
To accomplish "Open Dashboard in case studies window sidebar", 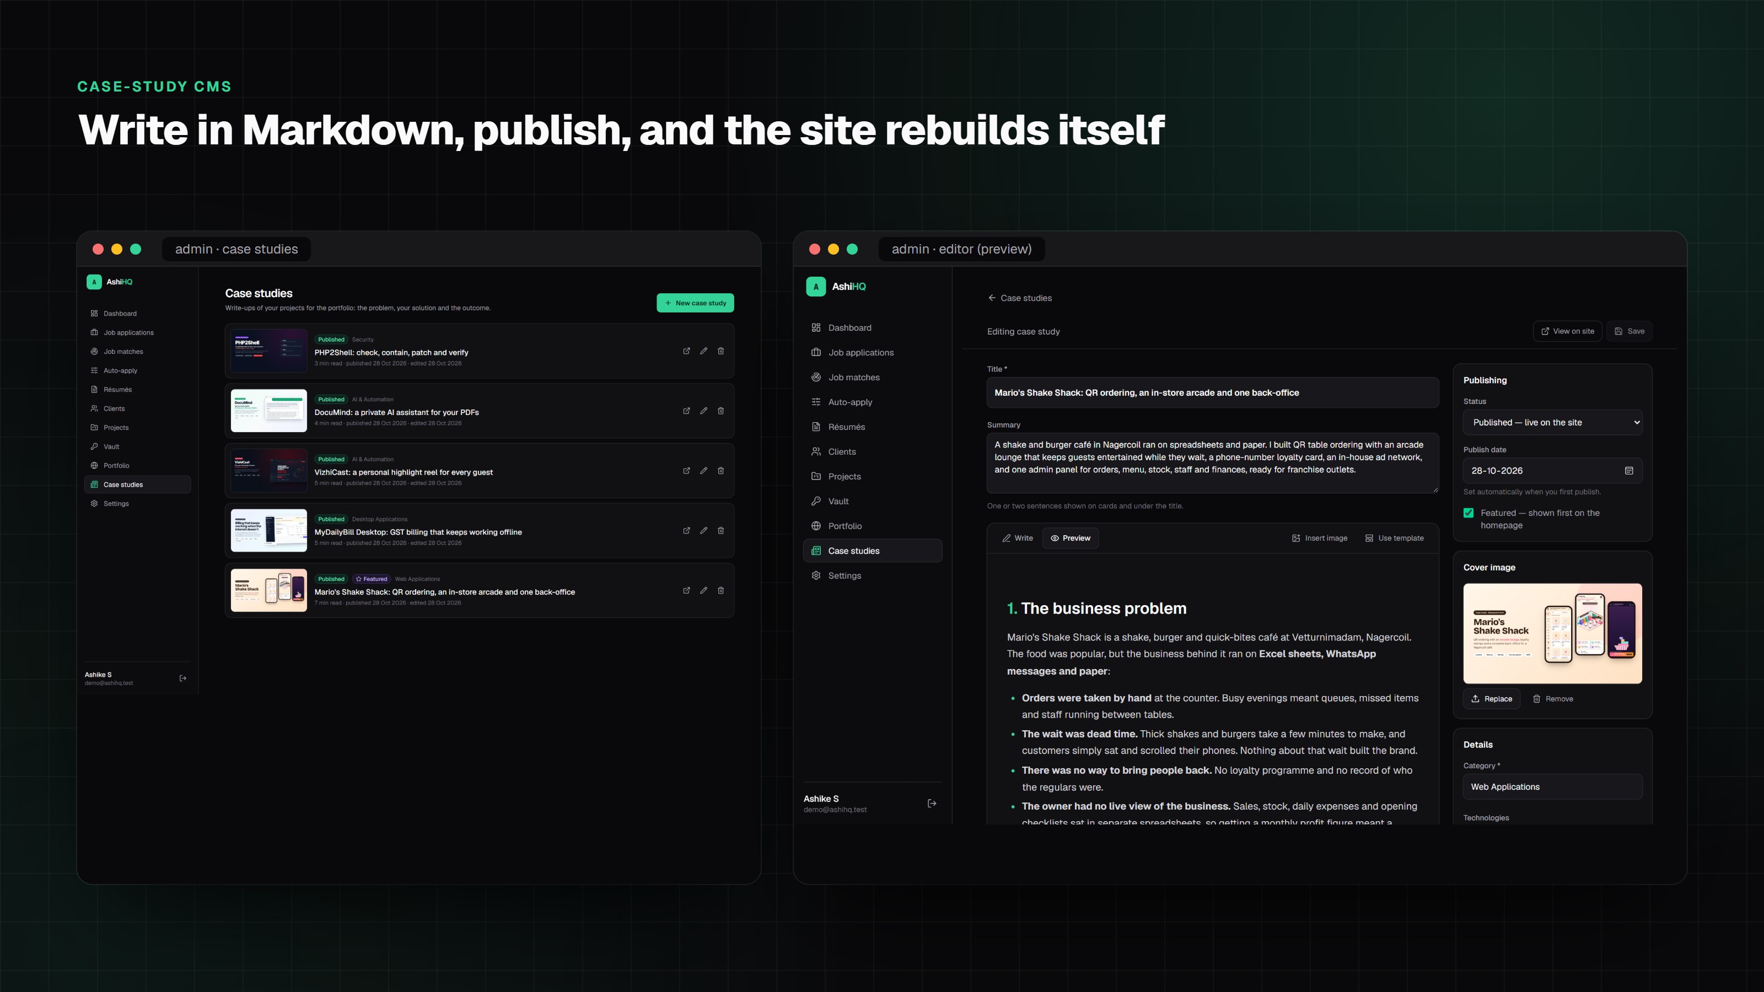I will coord(138,314).
